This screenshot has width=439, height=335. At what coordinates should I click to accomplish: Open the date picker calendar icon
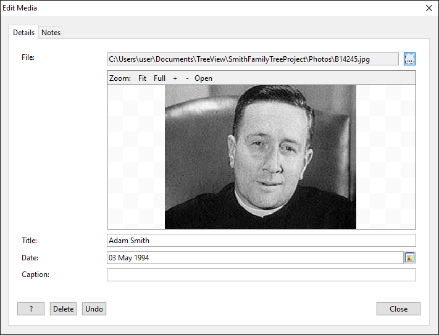click(x=409, y=257)
